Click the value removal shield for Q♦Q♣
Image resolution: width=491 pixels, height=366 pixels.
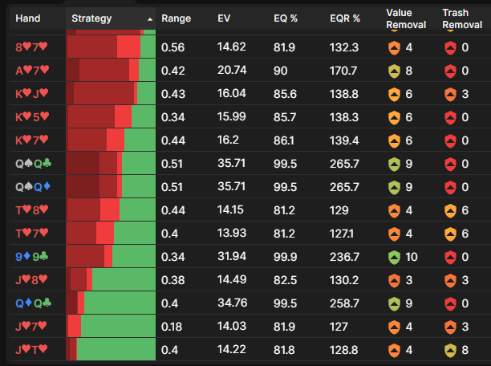click(393, 303)
